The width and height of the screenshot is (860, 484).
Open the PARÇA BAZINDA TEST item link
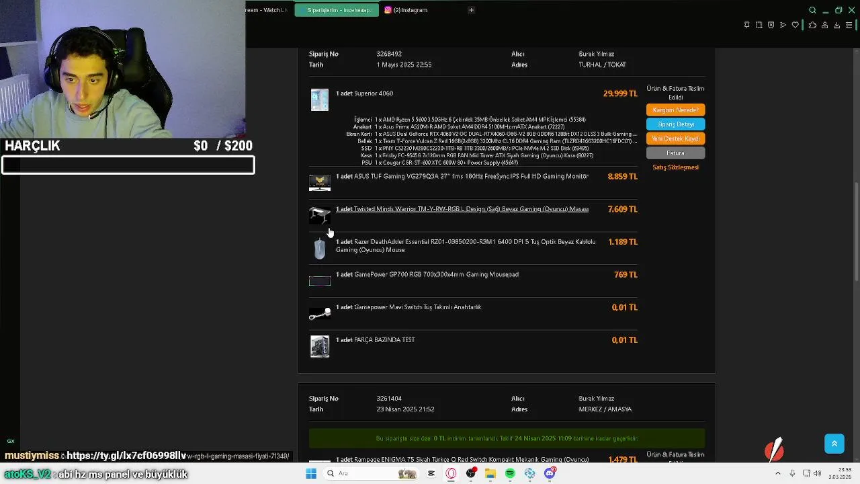[376, 340]
